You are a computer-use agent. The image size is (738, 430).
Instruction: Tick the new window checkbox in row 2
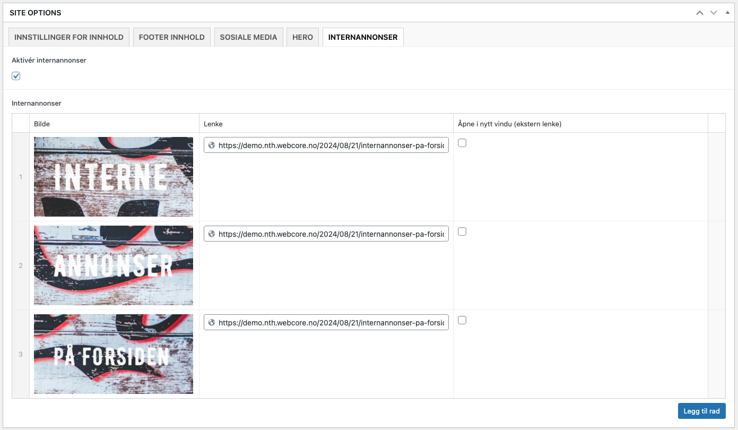pos(462,231)
